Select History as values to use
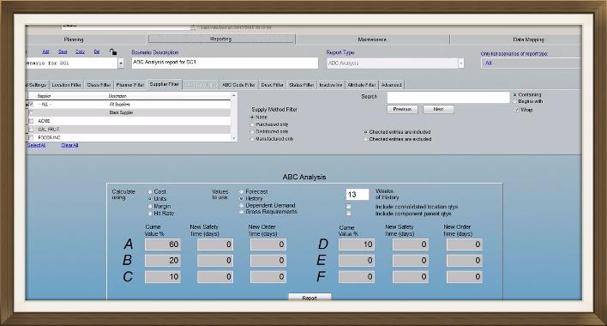 tap(242, 198)
